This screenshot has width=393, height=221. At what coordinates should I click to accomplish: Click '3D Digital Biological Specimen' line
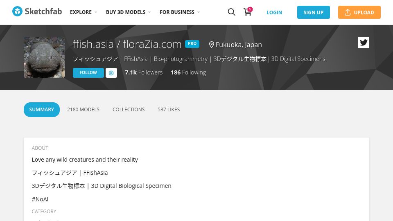[102, 186]
